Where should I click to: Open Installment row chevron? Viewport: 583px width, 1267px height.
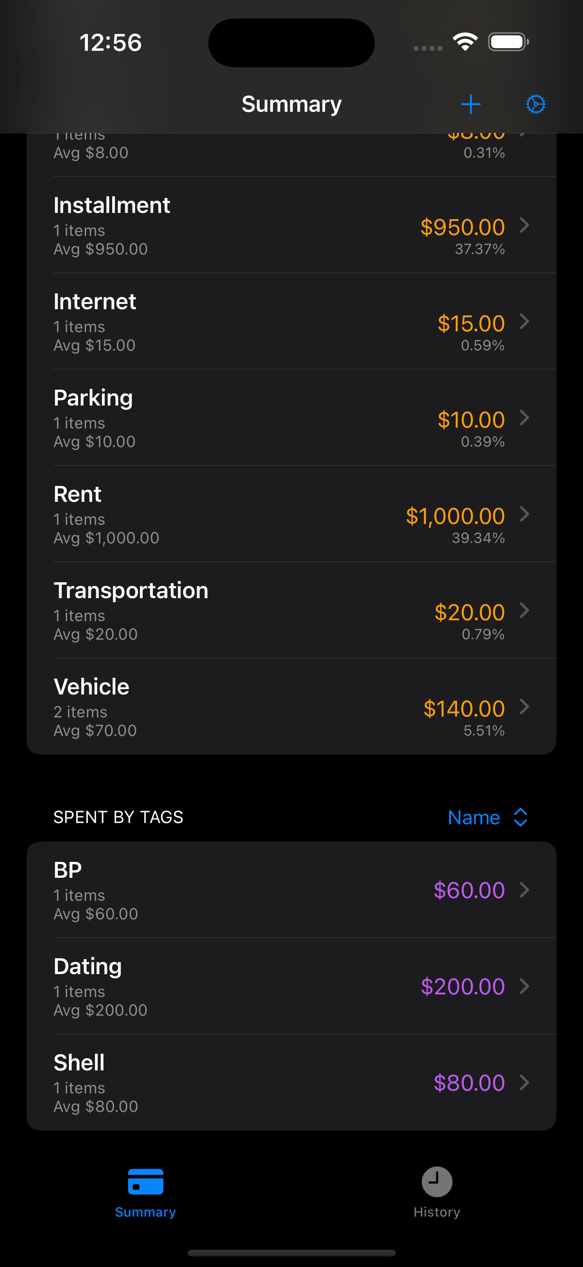(525, 225)
